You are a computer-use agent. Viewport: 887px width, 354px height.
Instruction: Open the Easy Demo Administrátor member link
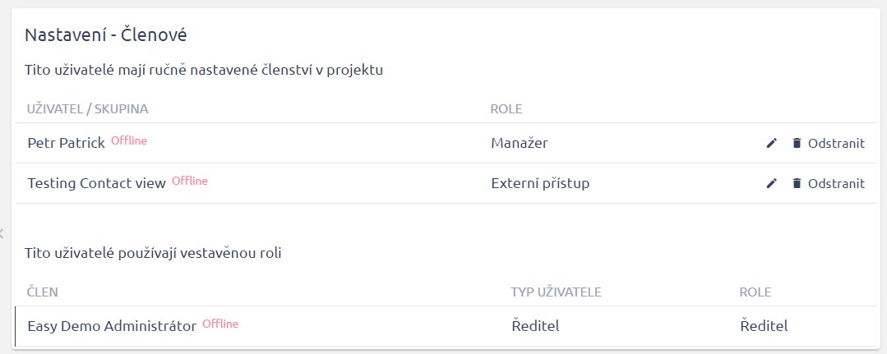(x=112, y=326)
